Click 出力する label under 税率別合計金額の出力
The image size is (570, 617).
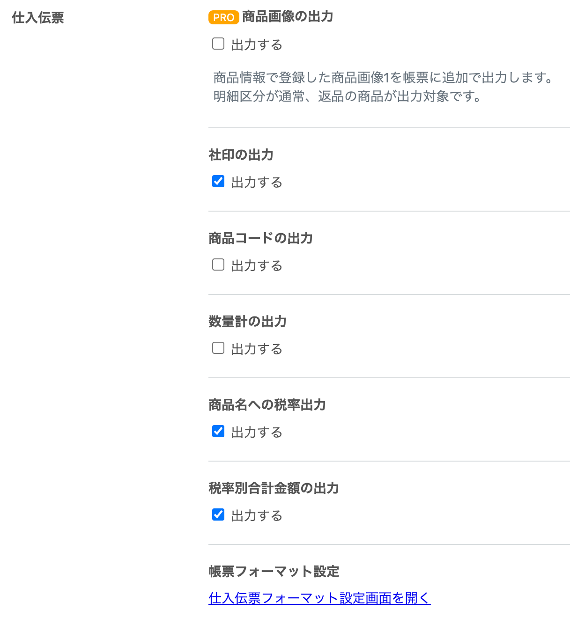point(257,516)
